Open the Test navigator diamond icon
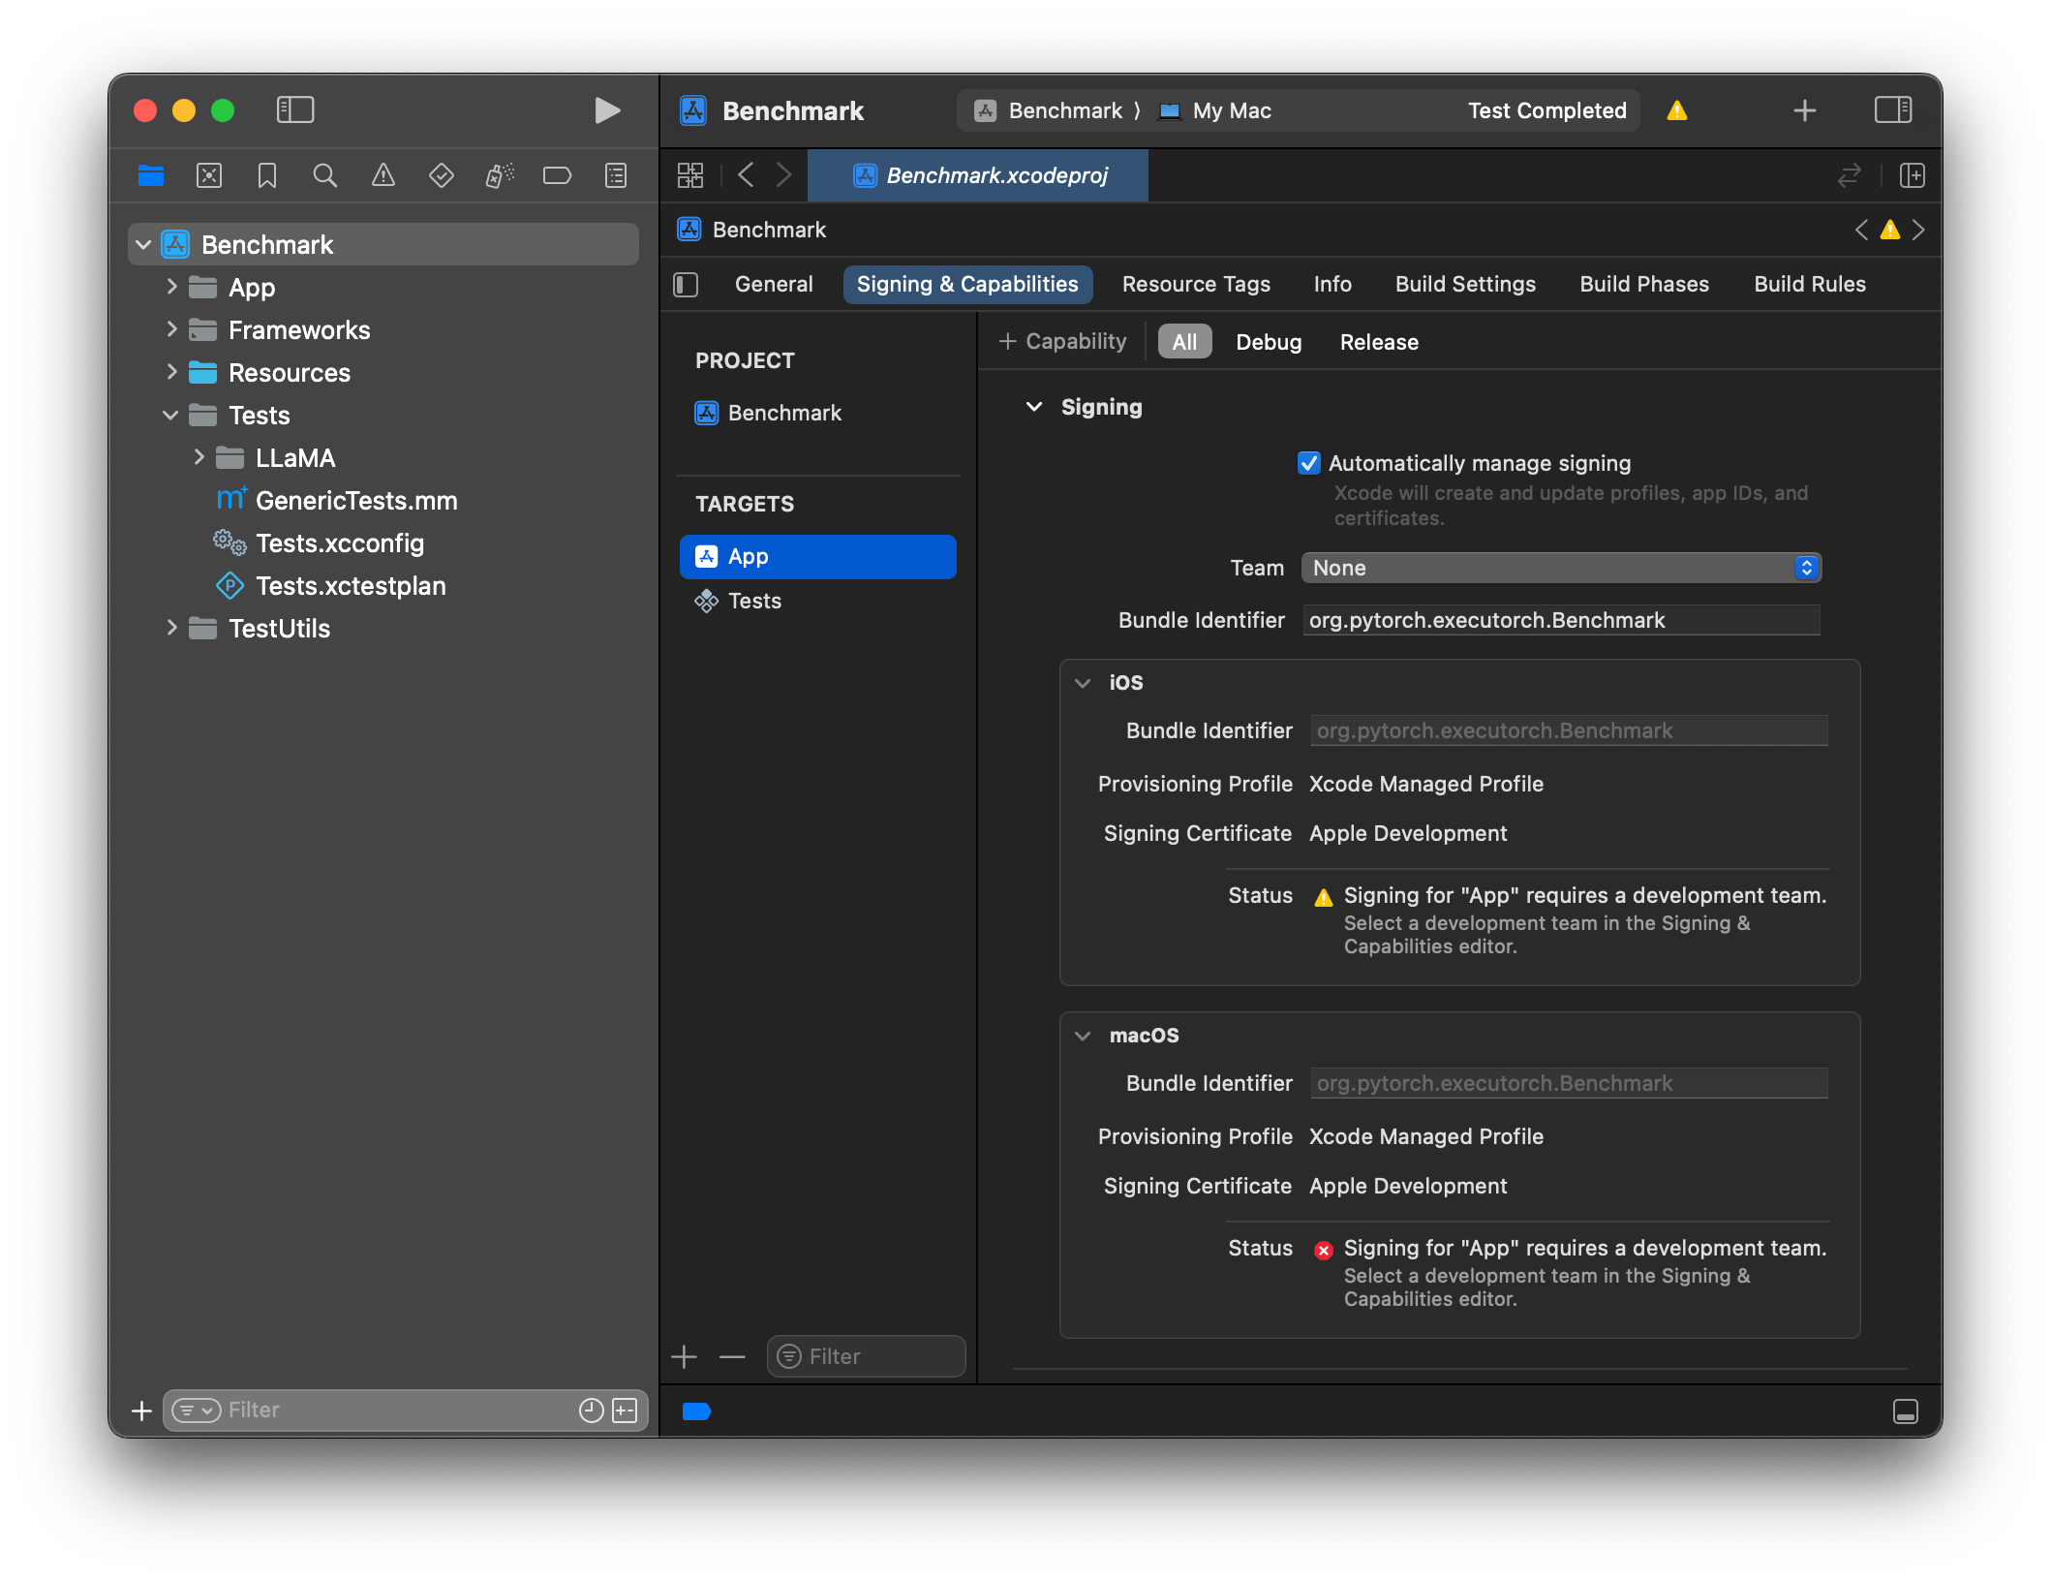 pyautogui.click(x=442, y=175)
